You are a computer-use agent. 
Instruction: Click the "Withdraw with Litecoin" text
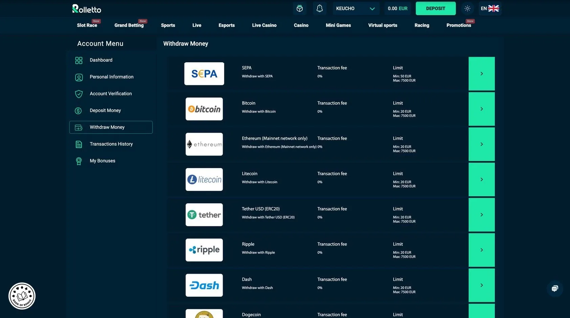pyautogui.click(x=260, y=182)
